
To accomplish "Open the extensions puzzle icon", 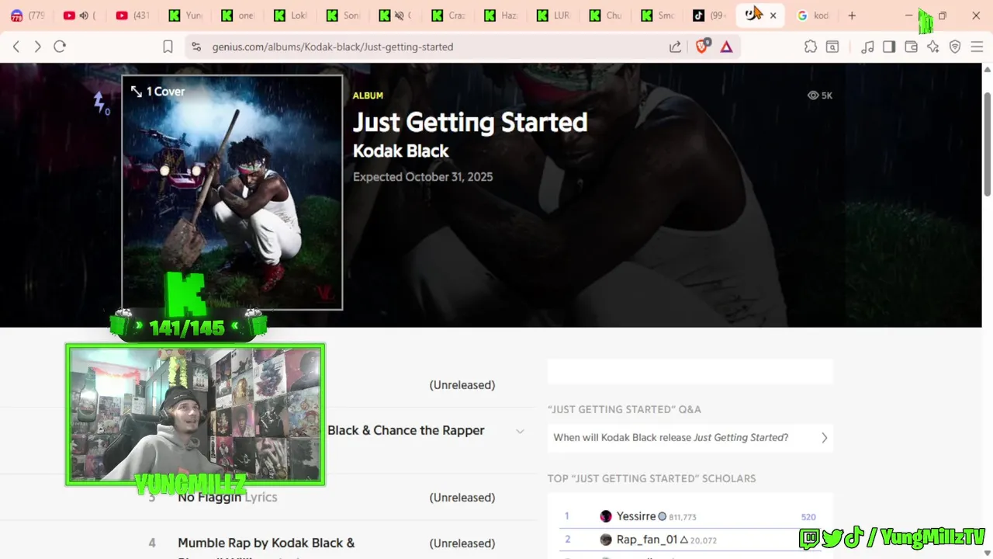I will tap(811, 47).
